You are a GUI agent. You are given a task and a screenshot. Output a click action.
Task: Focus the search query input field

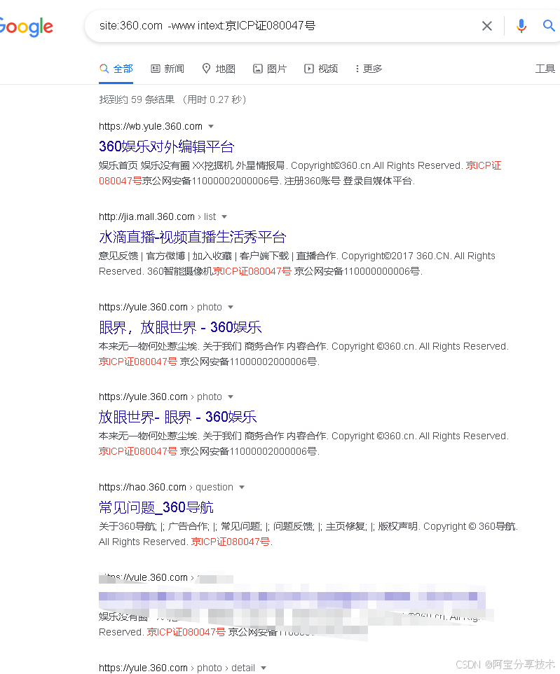click(284, 26)
